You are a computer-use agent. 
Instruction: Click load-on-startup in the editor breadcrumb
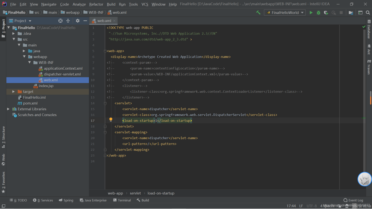coord(161,193)
